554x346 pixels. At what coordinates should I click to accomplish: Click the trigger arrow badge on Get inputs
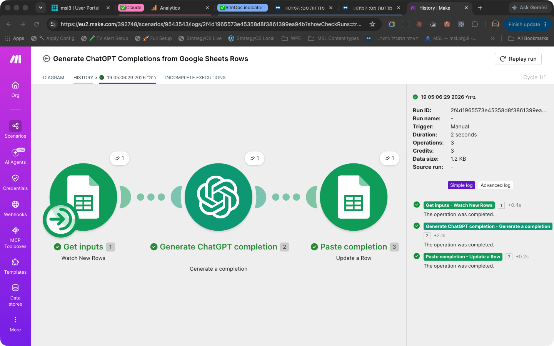click(61, 220)
